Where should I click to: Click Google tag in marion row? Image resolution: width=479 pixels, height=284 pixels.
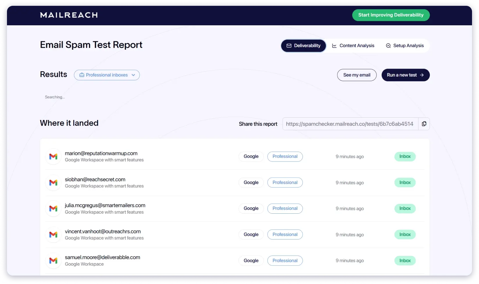pyautogui.click(x=251, y=156)
